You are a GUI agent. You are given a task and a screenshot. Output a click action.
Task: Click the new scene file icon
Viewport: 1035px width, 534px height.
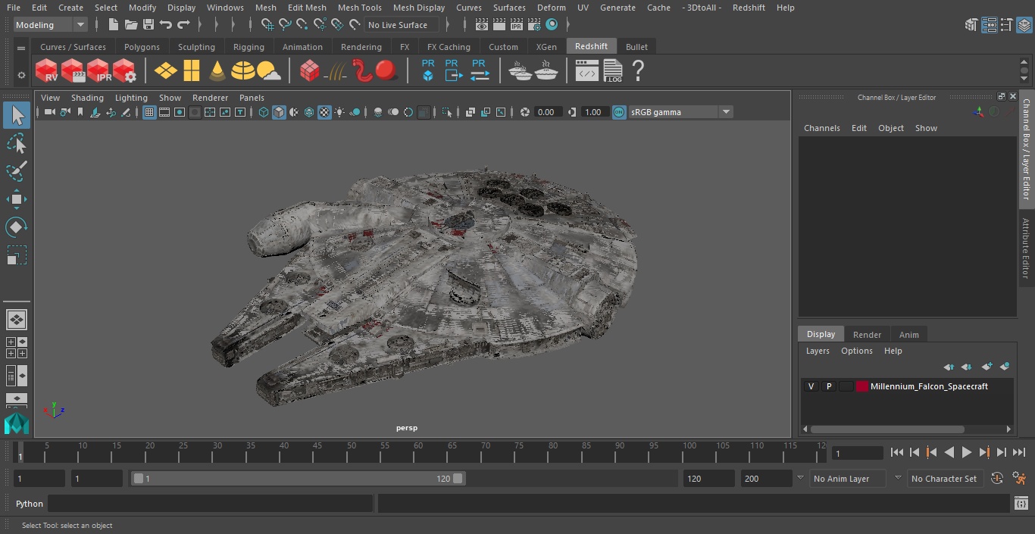[x=114, y=25]
